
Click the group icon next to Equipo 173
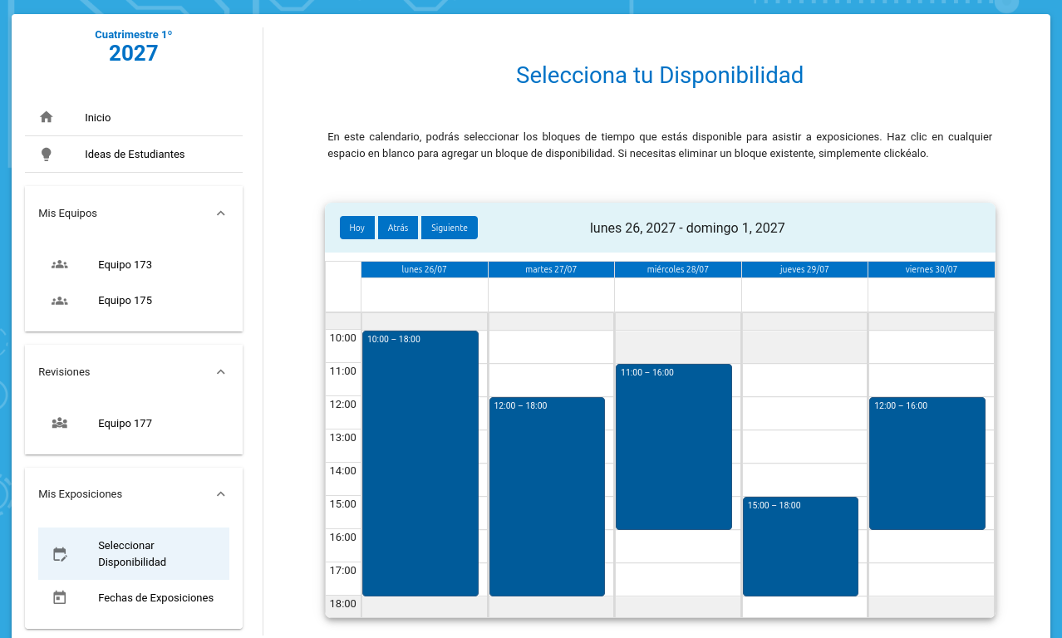(x=59, y=265)
